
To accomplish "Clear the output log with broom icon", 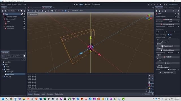I will coord(149,76).
